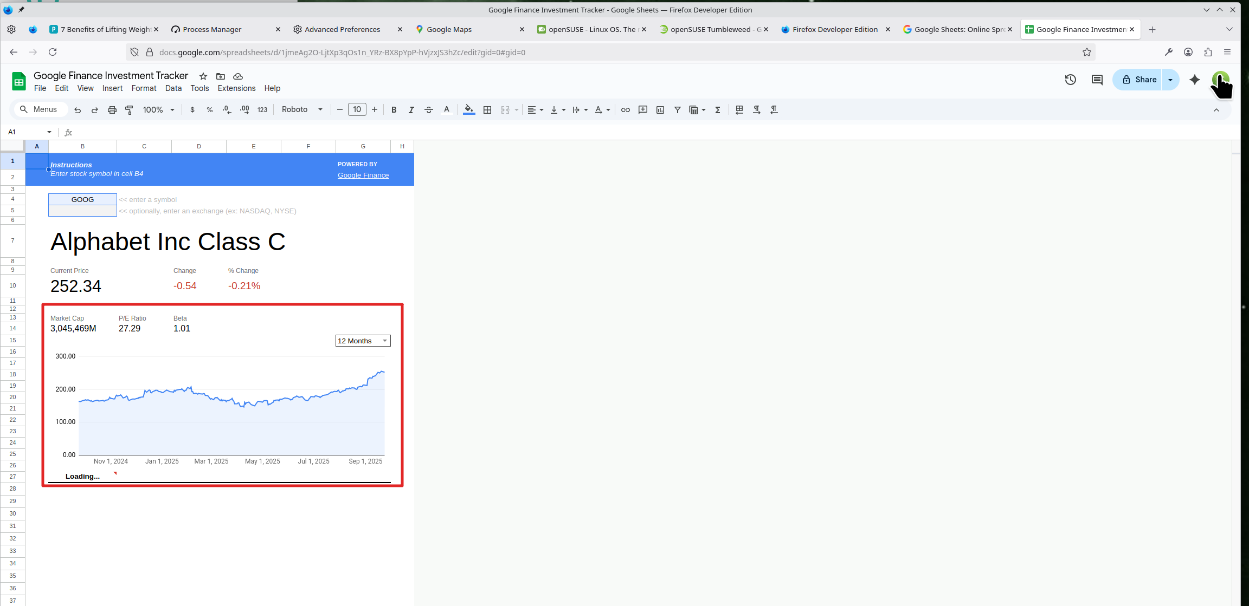Click the Borders toolbar icon
Screen dimensions: 1249x606
[487, 110]
